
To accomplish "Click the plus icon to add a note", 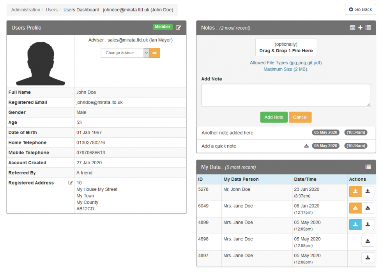I will (x=360, y=28).
